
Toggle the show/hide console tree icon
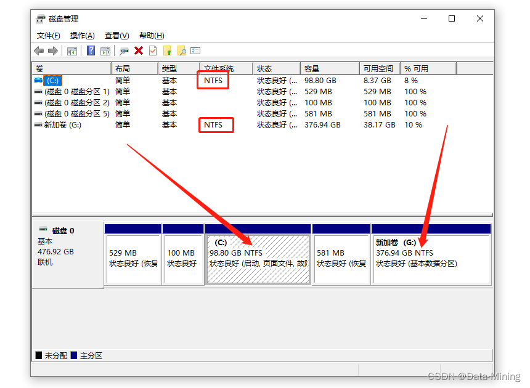coord(72,51)
